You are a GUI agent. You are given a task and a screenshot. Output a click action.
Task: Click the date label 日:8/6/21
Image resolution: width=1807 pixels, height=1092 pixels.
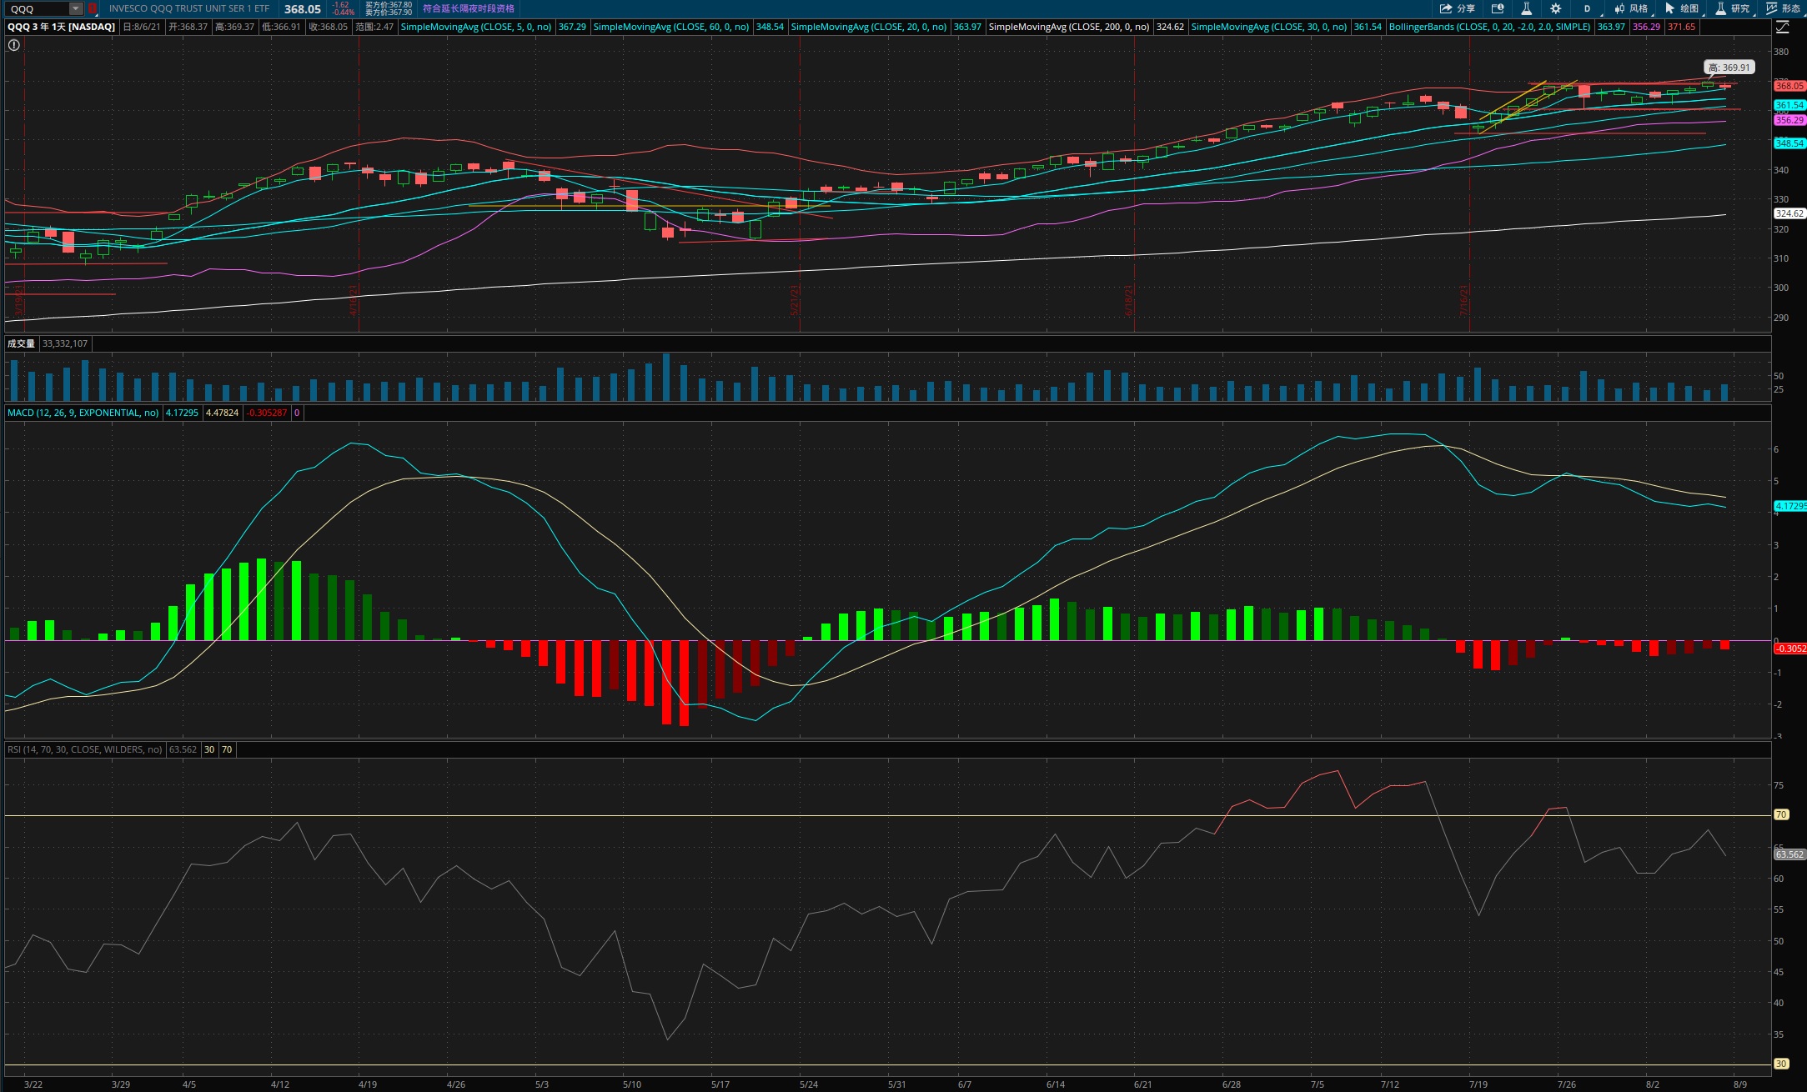(x=142, y=27)
